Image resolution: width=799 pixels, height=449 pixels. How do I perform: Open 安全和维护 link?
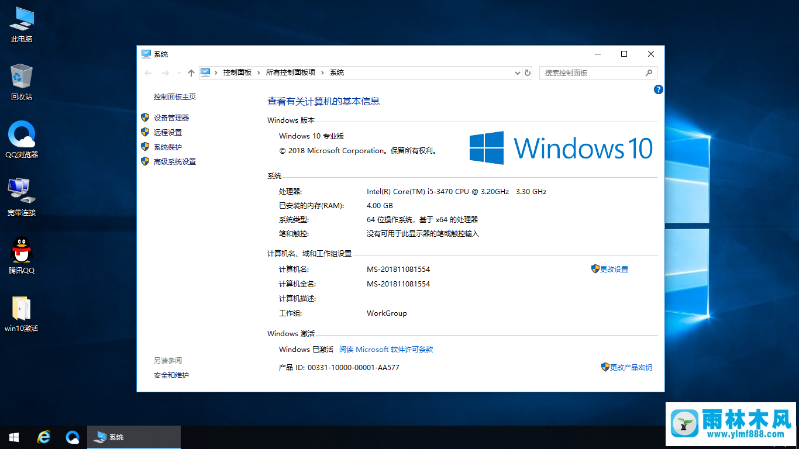coord(171,375)
